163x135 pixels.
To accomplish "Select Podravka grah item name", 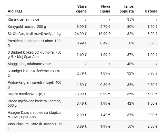I will click(34, 85).
